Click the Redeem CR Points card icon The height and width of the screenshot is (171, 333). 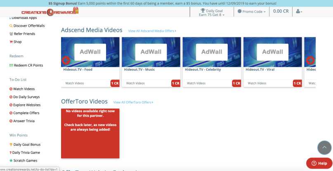[11, 66]
